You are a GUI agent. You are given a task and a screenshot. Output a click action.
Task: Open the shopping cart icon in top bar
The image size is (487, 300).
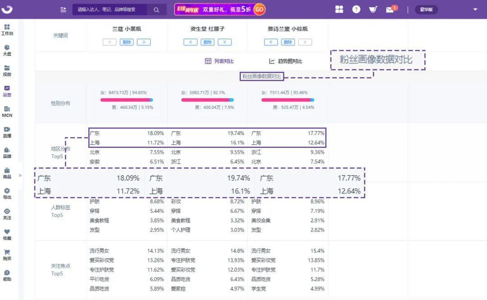pyautogui.click(x=373, y=9)
